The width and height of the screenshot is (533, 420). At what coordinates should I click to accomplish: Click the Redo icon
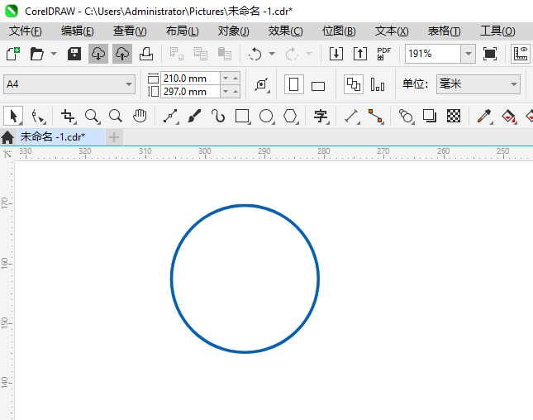[292, 54]
